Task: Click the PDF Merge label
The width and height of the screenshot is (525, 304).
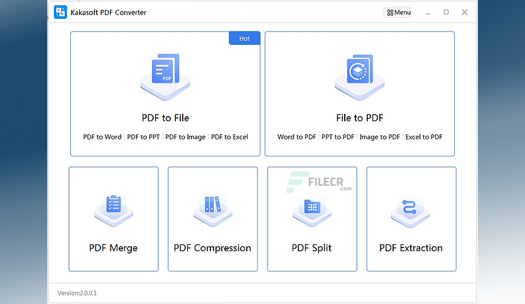Action: tap(113, 248)
